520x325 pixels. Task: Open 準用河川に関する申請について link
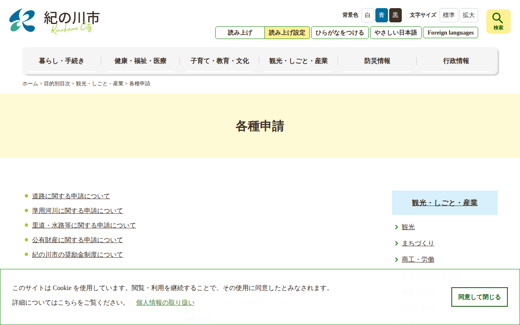click(x=78, y=211)
